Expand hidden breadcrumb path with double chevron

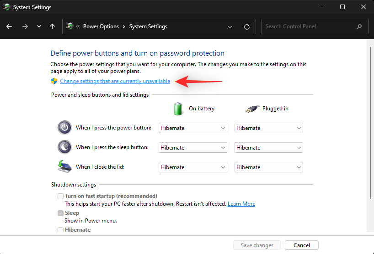coord(78,26)
